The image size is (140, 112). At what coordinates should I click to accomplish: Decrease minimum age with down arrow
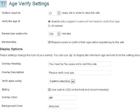click(59, 14)
